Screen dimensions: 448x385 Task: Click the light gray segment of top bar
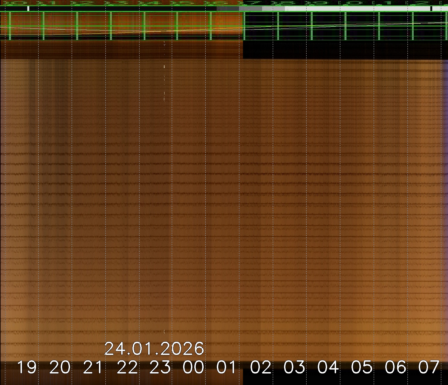pos(273,9)
